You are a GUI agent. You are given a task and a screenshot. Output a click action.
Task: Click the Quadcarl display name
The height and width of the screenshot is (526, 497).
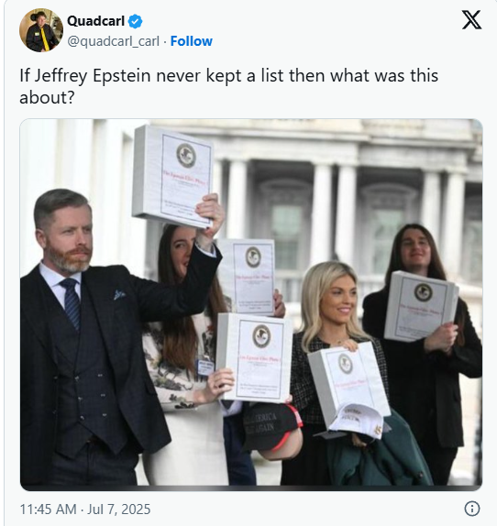coord(95,21)
